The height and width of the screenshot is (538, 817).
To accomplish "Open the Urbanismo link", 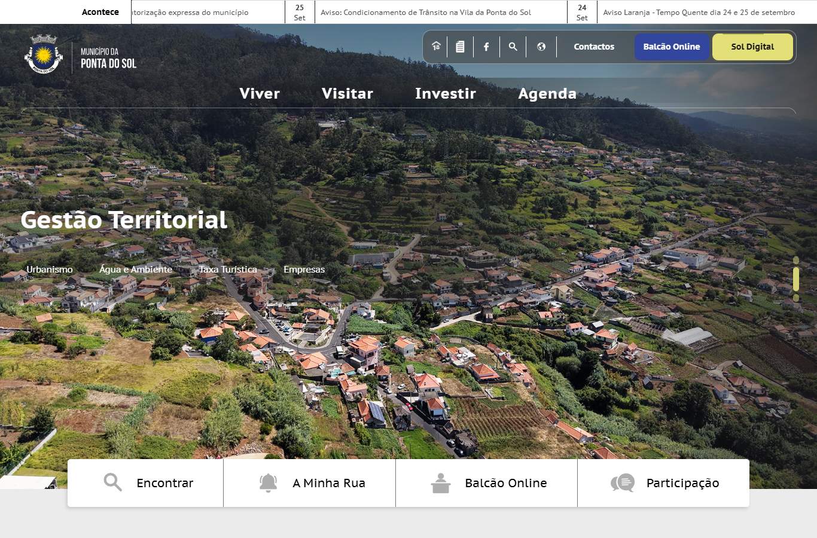I will click(50, 270).
